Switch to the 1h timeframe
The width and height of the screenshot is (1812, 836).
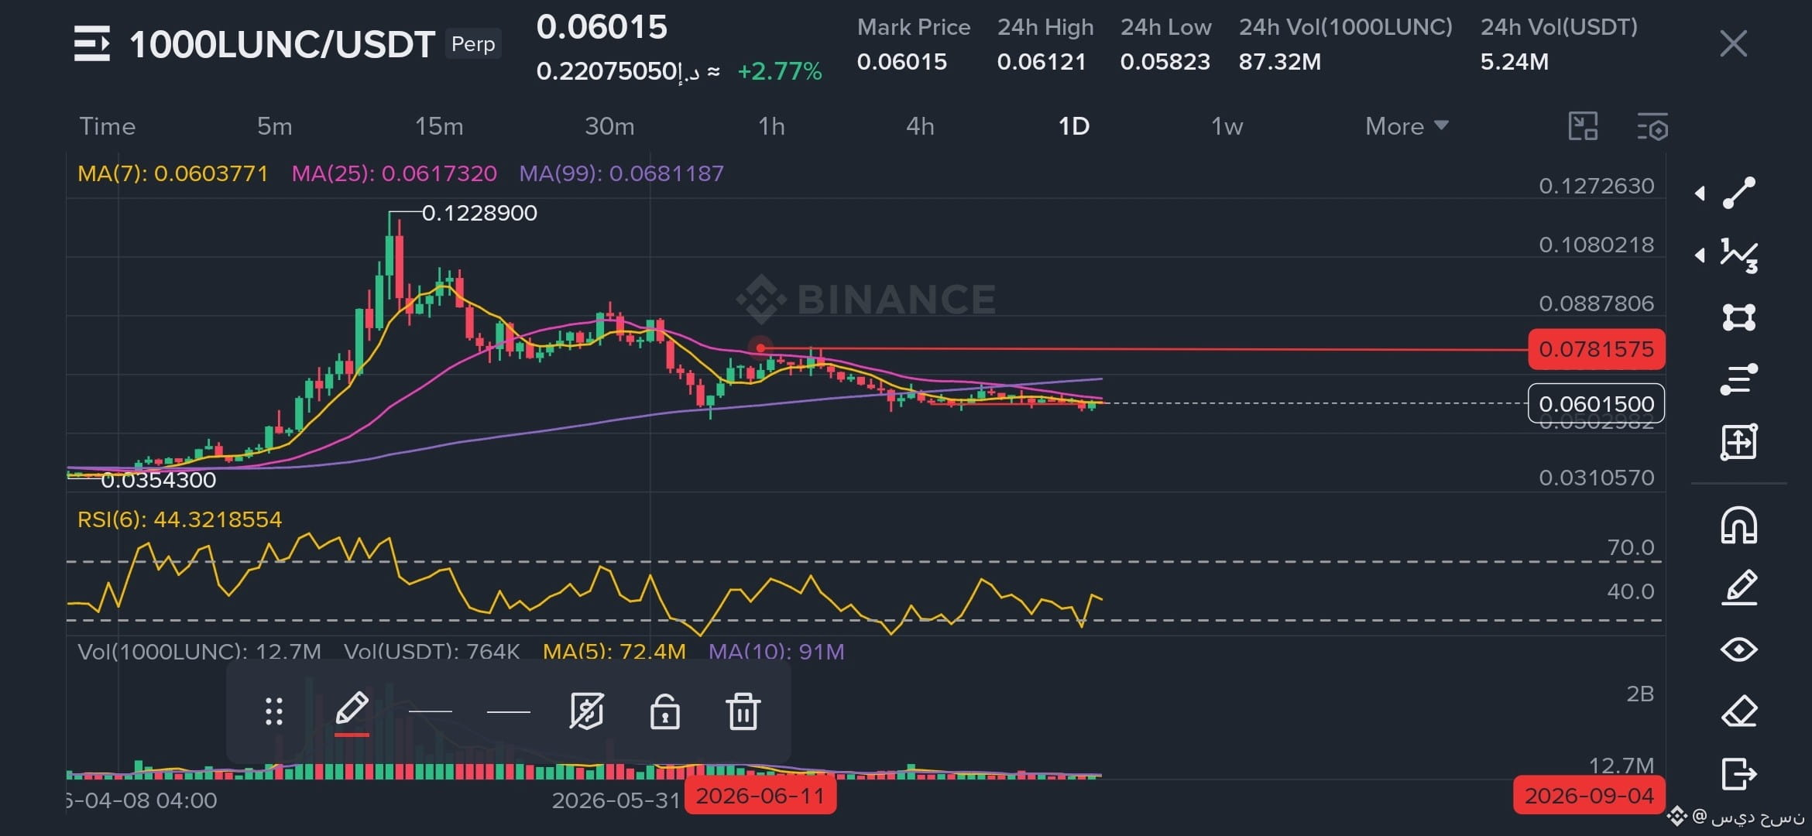pyautogui.click(x=770, y=126)
